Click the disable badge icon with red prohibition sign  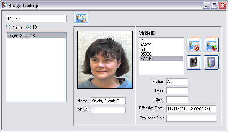(194, 45)
